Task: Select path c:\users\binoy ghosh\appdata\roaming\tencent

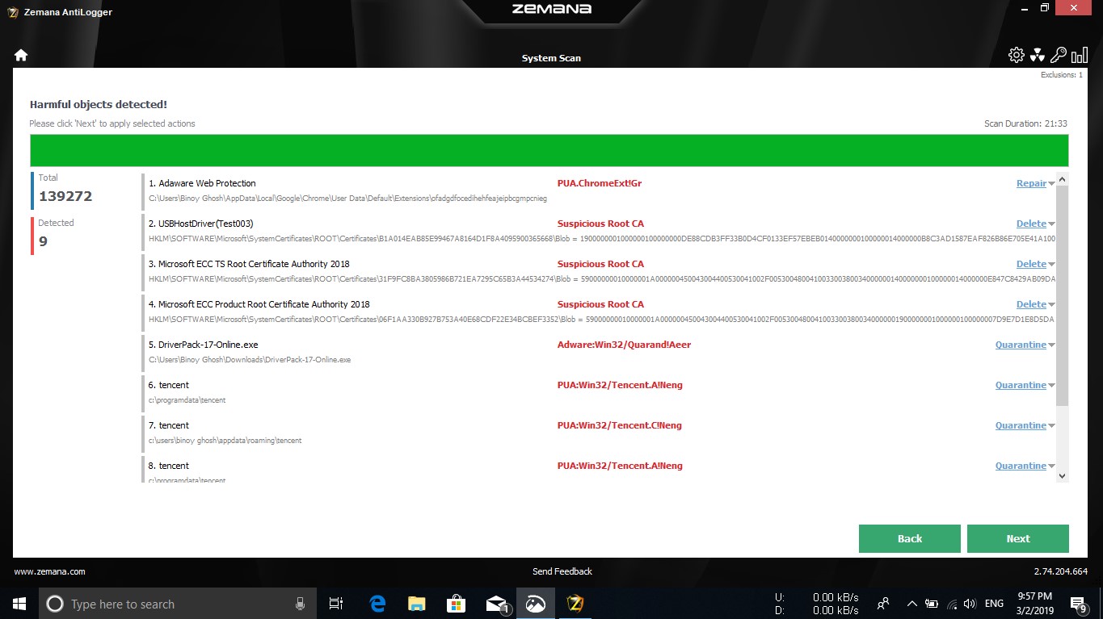Action: pos(225,441)
